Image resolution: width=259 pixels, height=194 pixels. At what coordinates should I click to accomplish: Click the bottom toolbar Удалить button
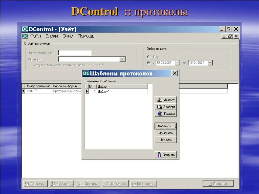coord(88,184)
